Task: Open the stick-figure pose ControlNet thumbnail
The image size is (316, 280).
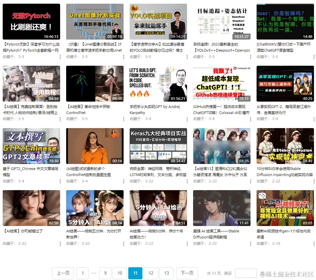Action: [x=95, y=83]
